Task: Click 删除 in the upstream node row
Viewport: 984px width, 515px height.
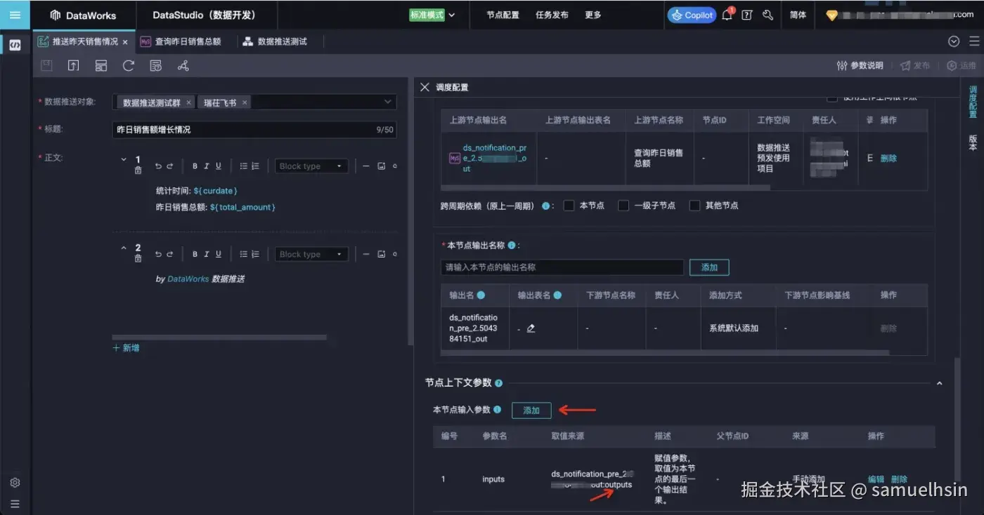Action: coord(888,159)
